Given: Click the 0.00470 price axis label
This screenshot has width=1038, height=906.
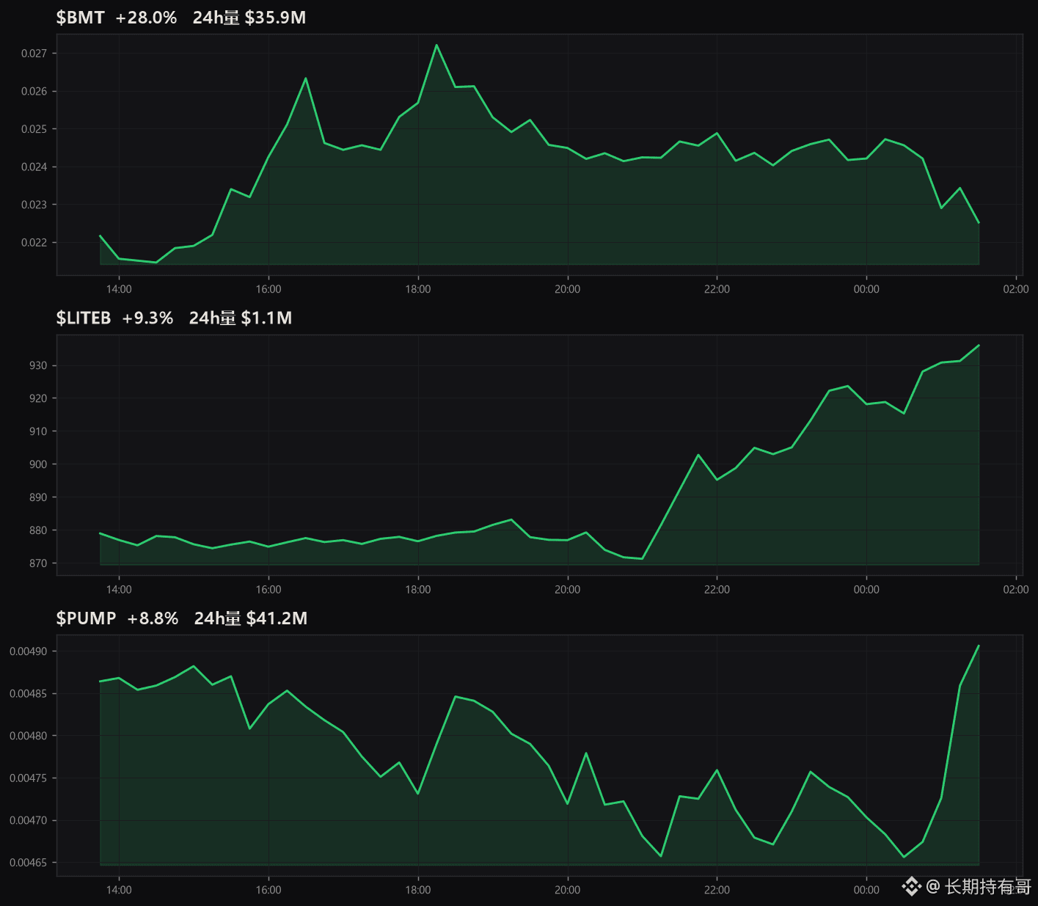Looking at the screenshot, I should (29, 820).
